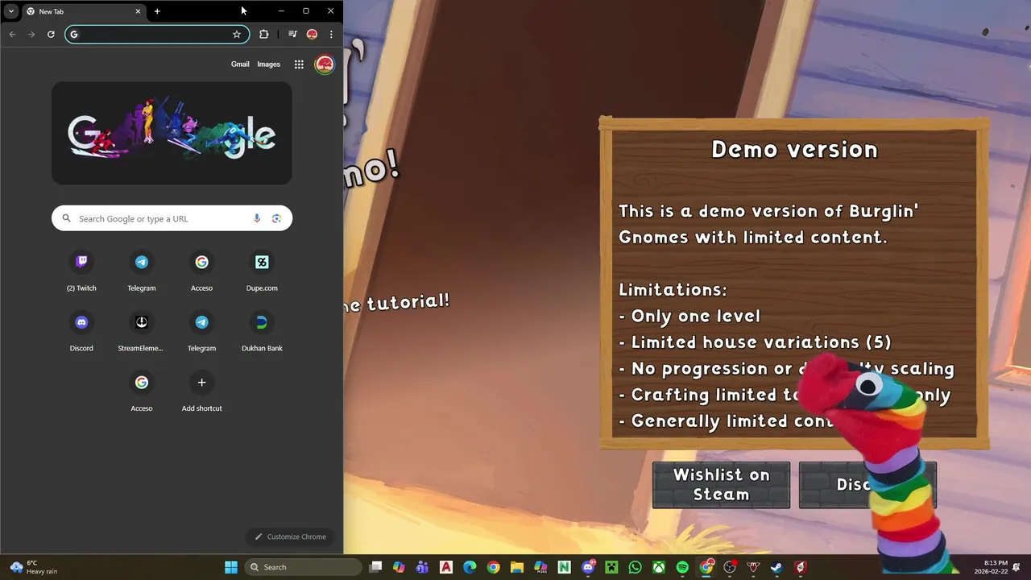Open Steam from the taskbar
1031x580 pixels.
point(776,567)
